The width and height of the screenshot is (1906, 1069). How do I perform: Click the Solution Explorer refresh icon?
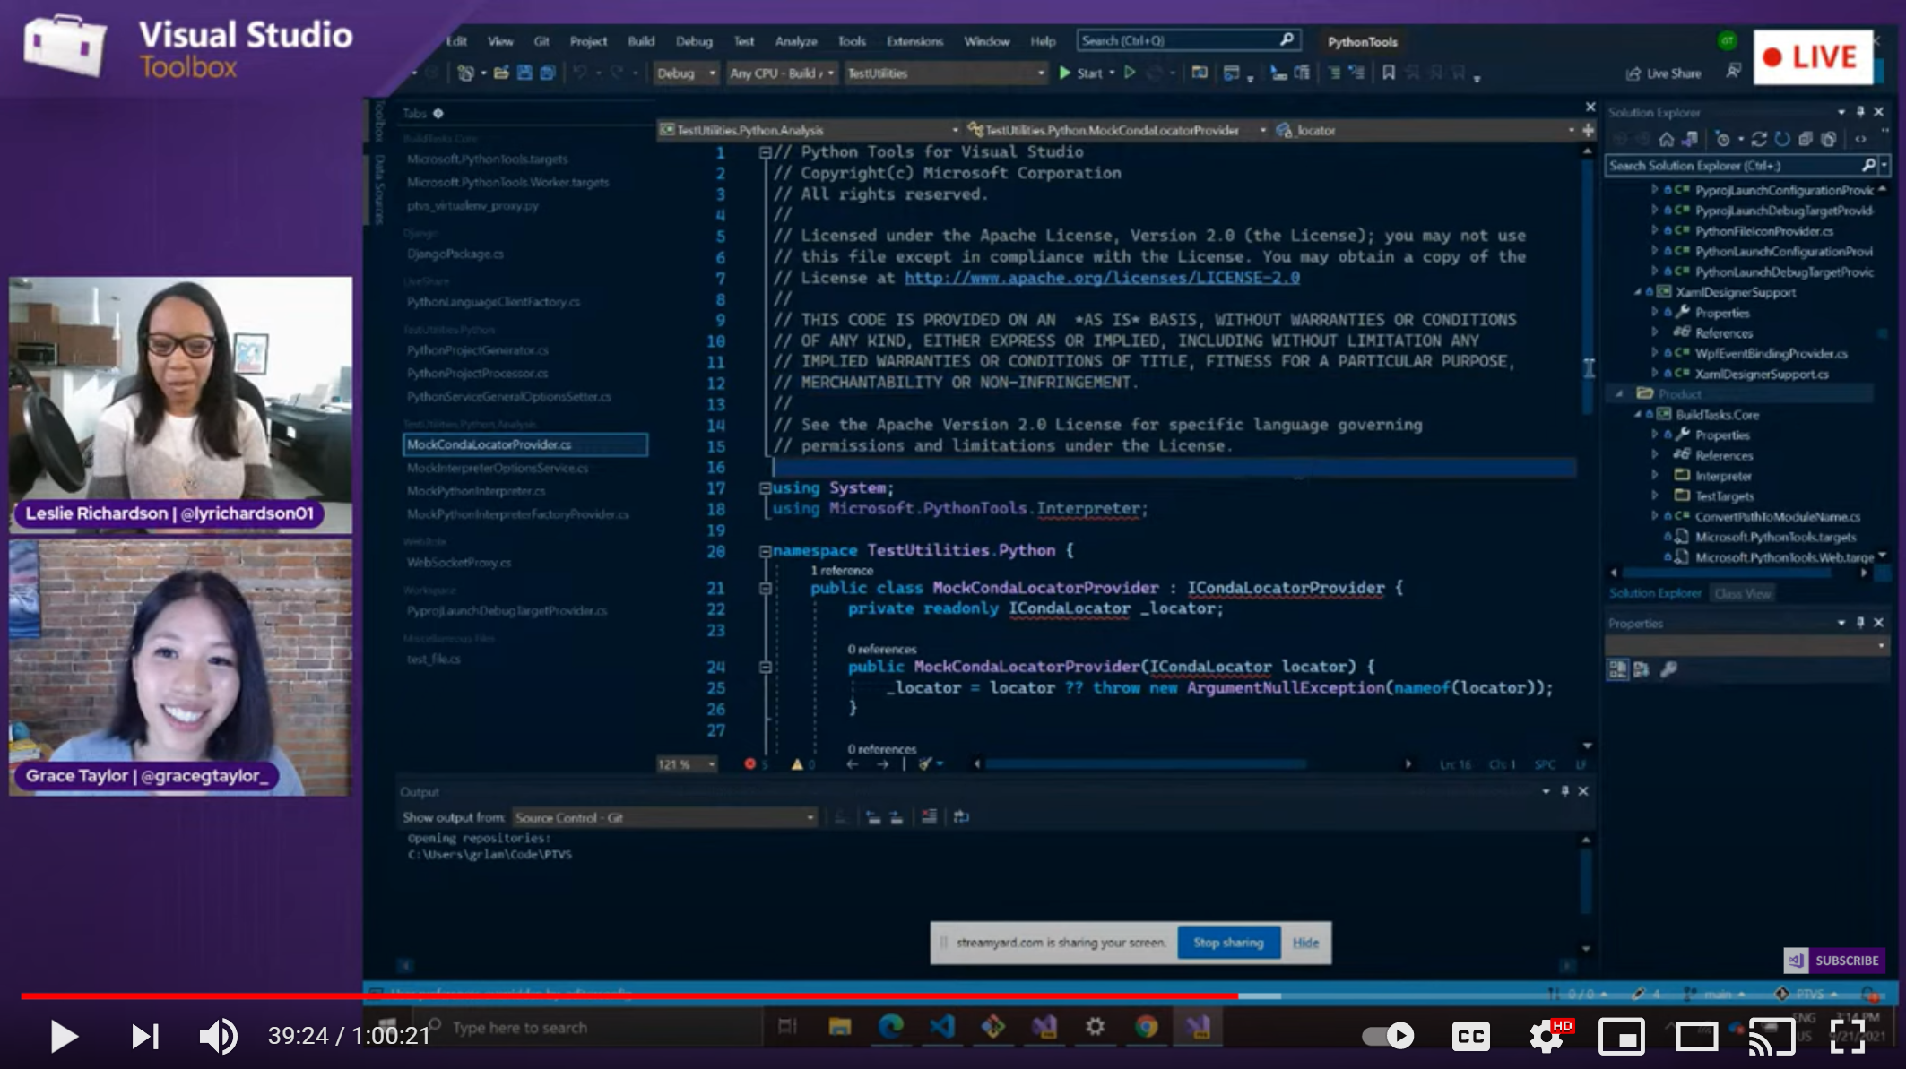pyautogui.click(x=1782, y=139)
